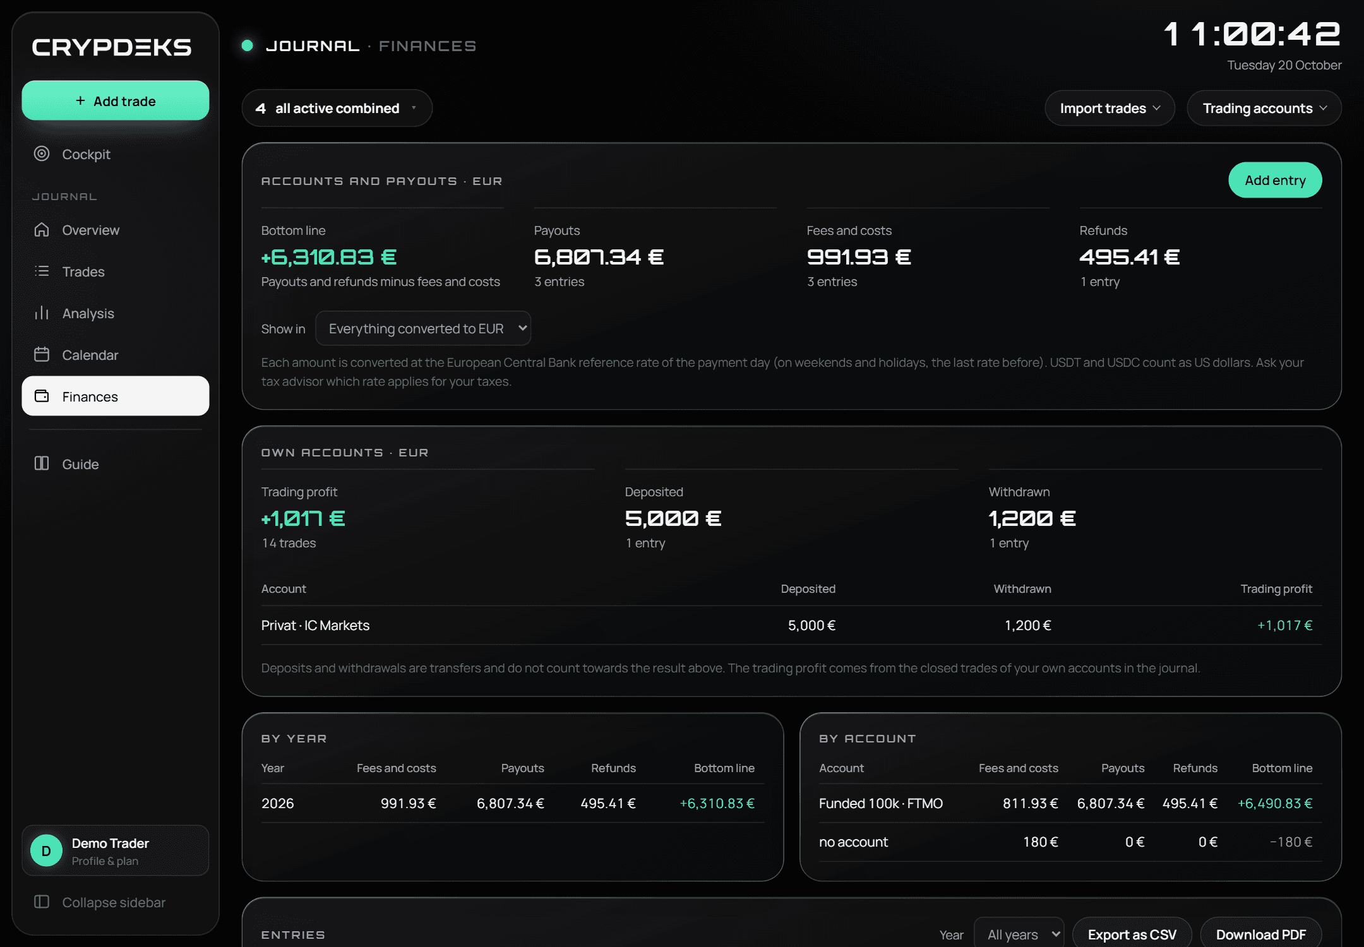The image size is (1364, 947).
Task: Click the Trades list icon
Action: pyautogui.click(x=42, y=271)
